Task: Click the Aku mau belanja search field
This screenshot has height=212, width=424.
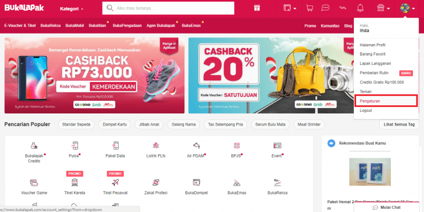Action: pos(168,8)
